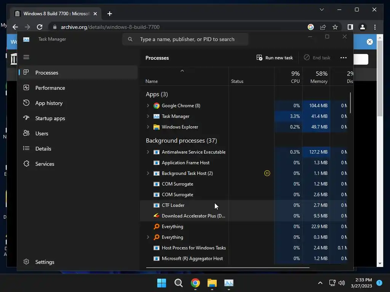Click the search magnifier icon in Task Manager
390x292 pixels.
[x=130, y=39]
